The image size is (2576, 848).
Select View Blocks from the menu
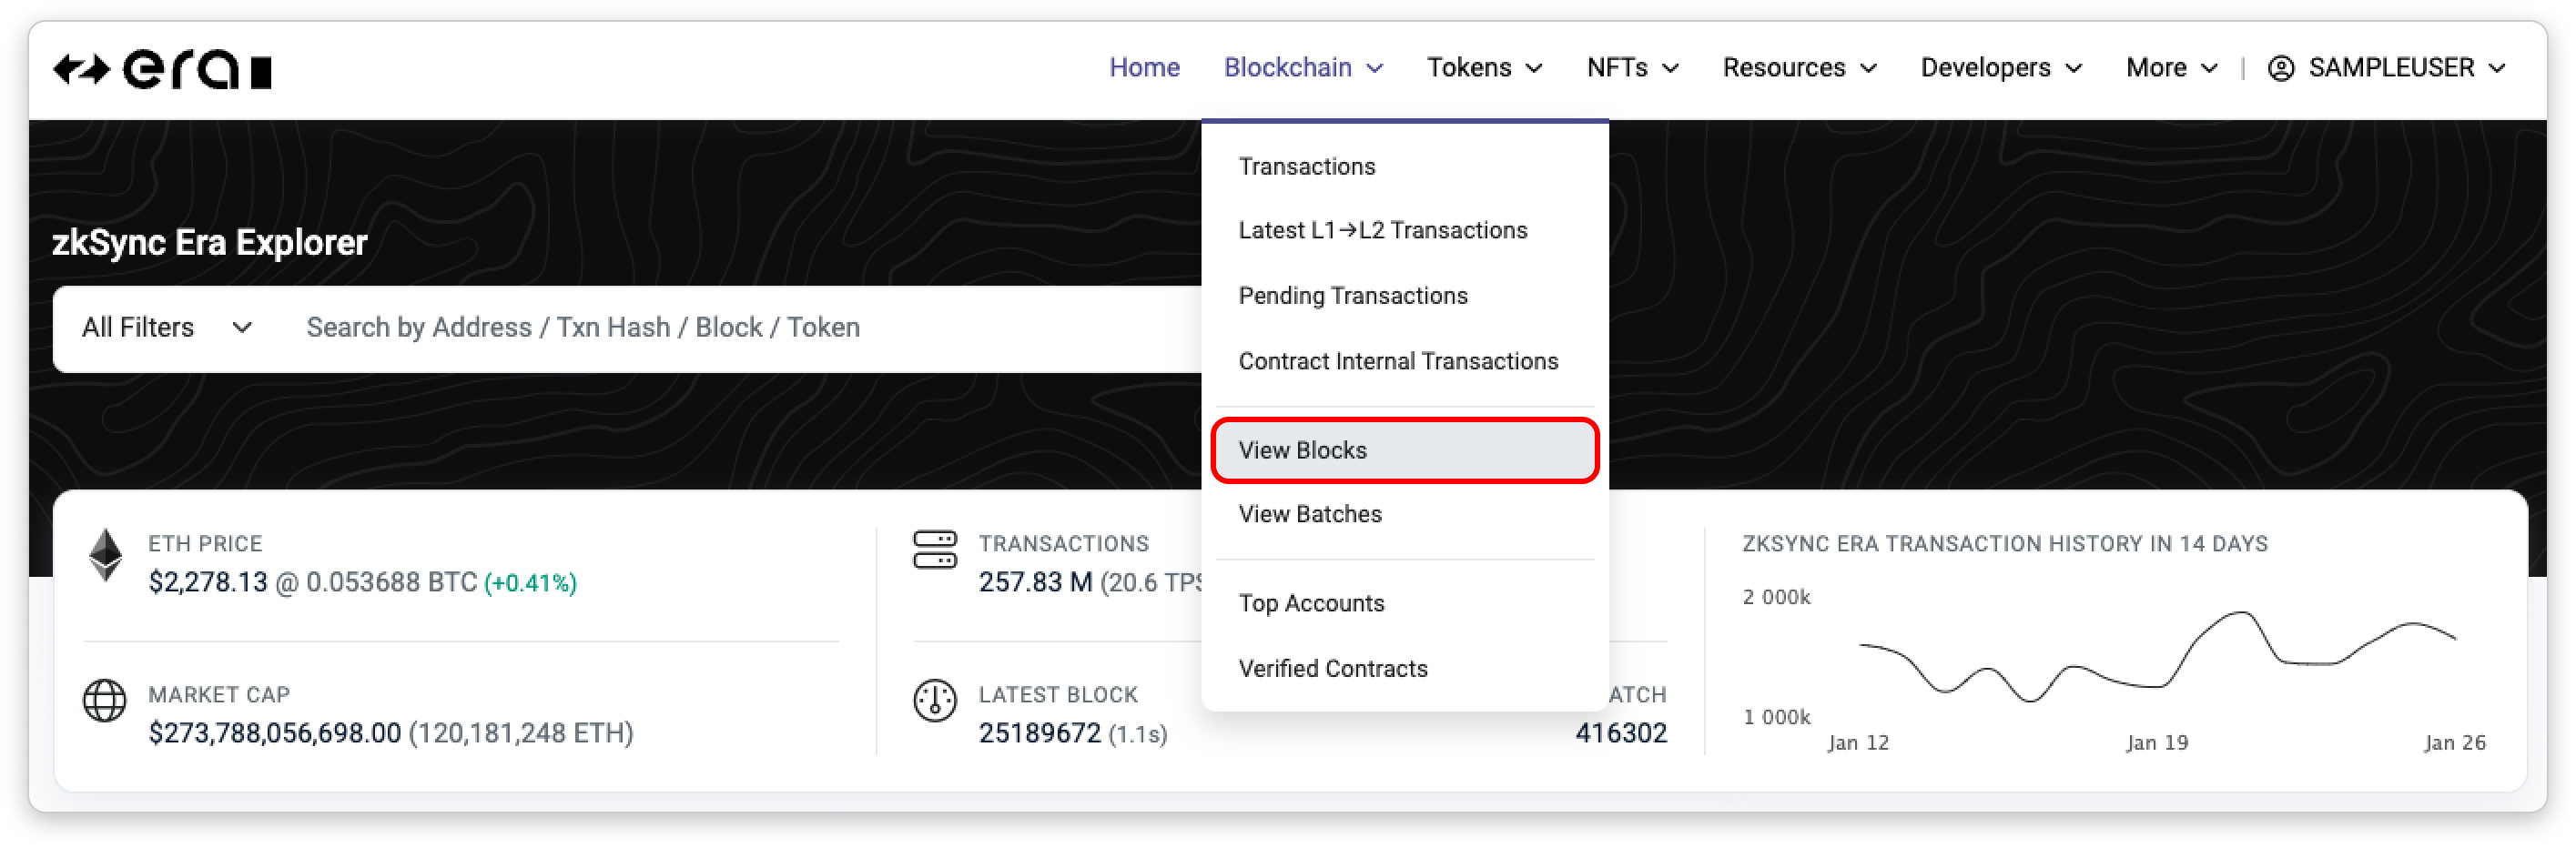1302,450
